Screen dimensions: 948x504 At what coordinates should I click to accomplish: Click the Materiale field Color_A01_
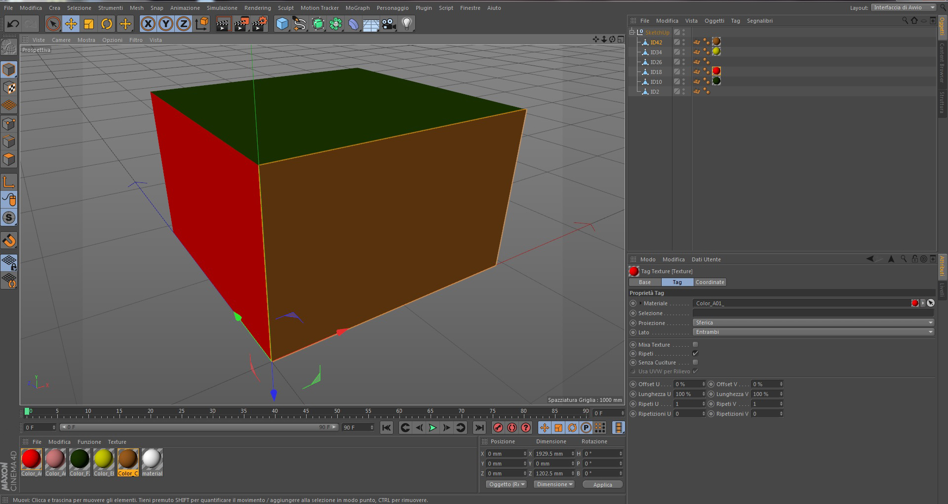tap(802, 303)
